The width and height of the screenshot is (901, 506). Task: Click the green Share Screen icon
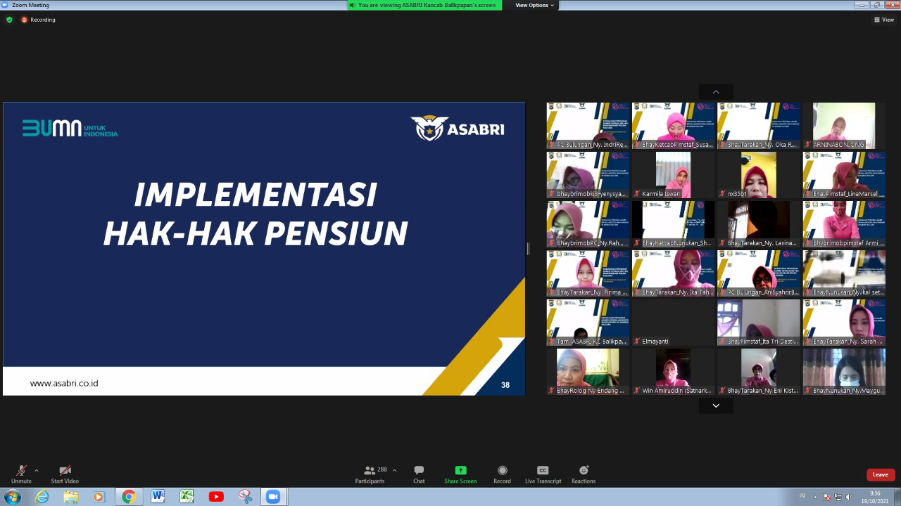(460, 470)
